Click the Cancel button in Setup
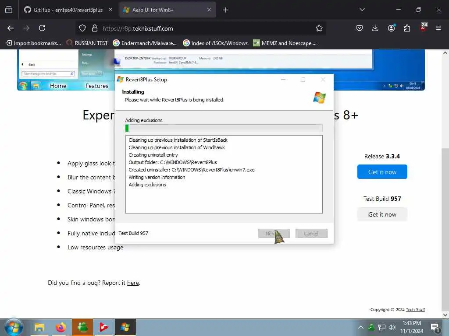The height and width of the screenshot is (336, 449). click(311, 234)
